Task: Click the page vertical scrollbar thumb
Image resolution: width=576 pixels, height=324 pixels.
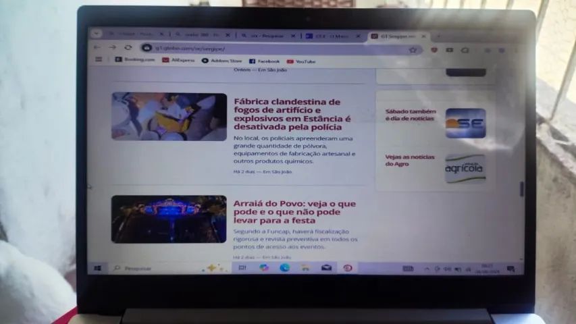Action: click(521, 189)
